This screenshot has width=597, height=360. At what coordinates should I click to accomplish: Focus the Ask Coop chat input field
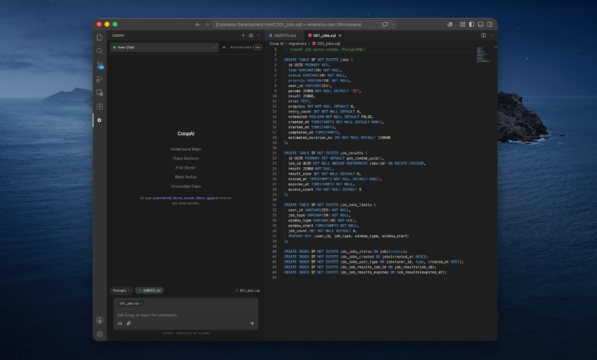coord(186,315)
